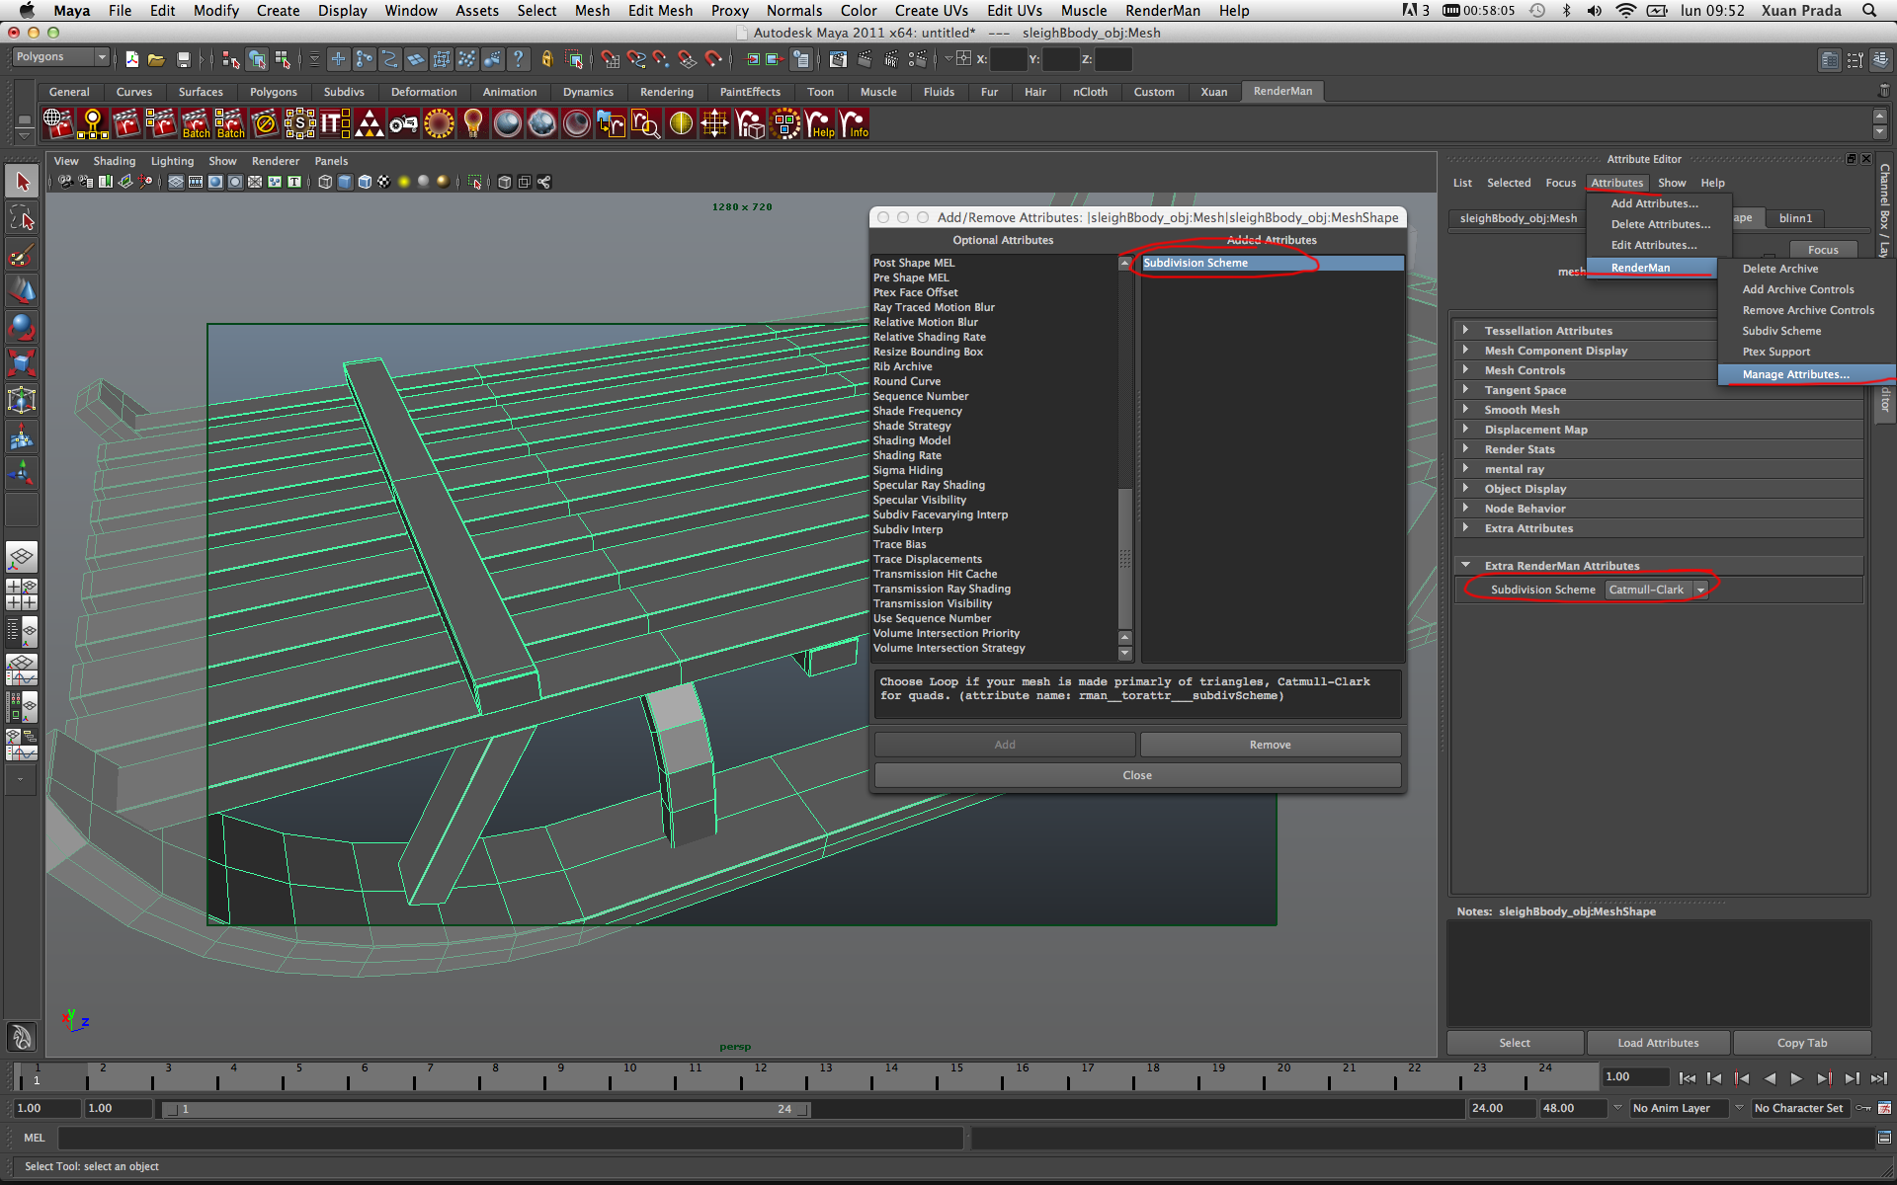This screenshot has height=1185, width=1897.
Task: Switch to the four view layout
Action: click(22, 594)
